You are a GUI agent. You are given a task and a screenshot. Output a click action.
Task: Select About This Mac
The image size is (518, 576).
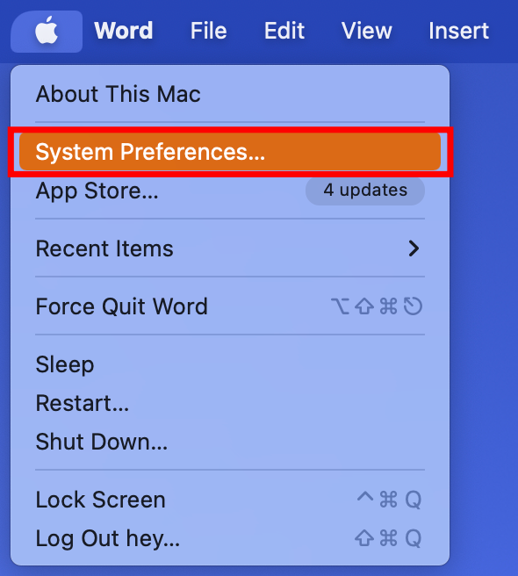[230, 94]
